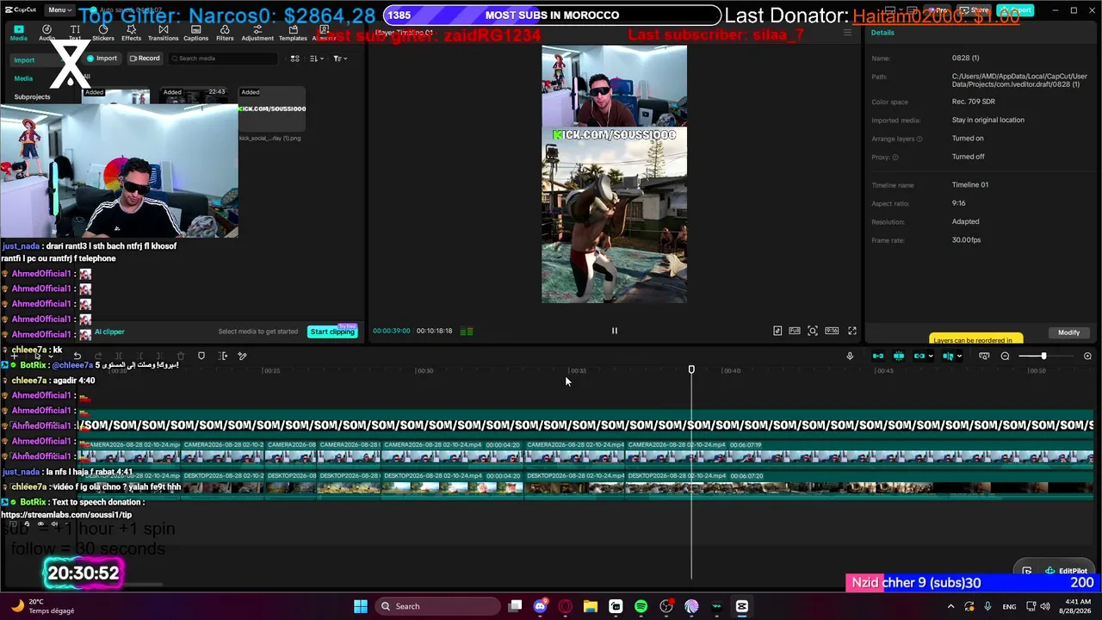1102x620 pixels.
Task: Select the SOM text track clip
Action: pyautogui.click(x=585, y=425)
